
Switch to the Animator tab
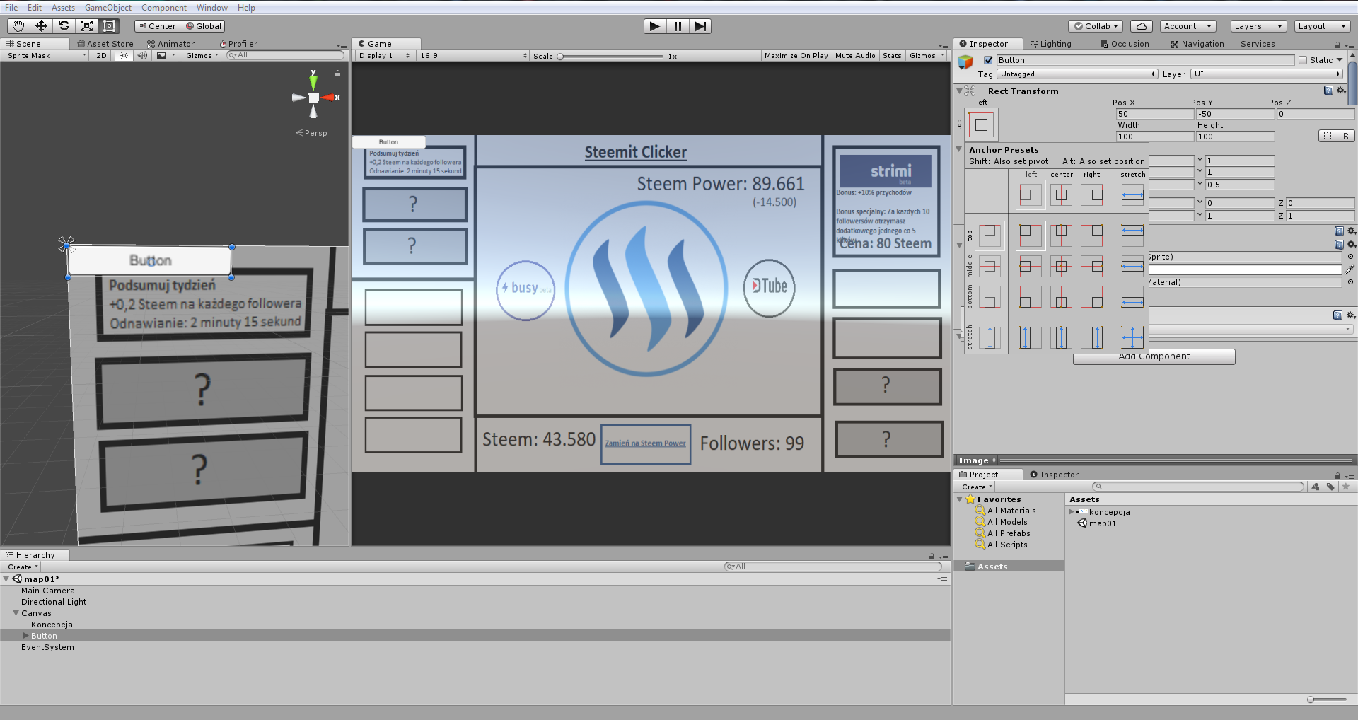(170, 44)
